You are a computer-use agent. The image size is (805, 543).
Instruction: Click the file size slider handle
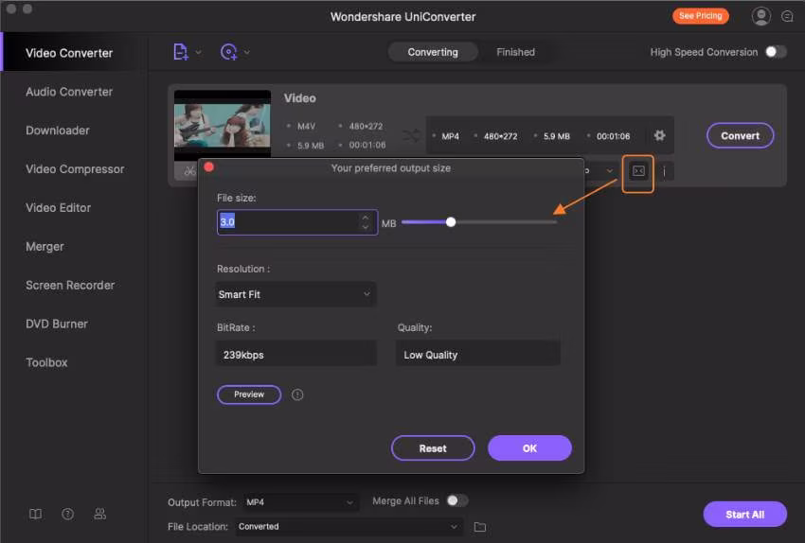[451, 222]
